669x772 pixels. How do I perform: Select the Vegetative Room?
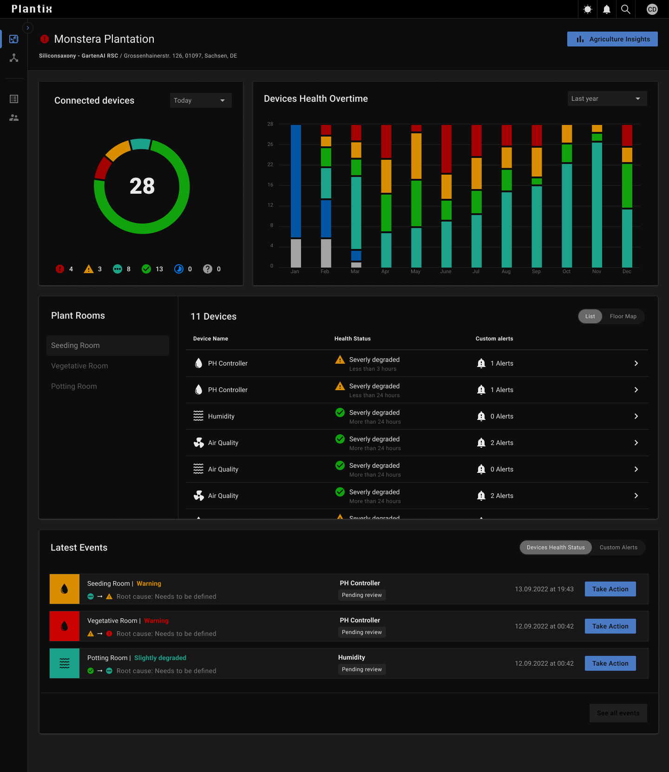[108, 366]
